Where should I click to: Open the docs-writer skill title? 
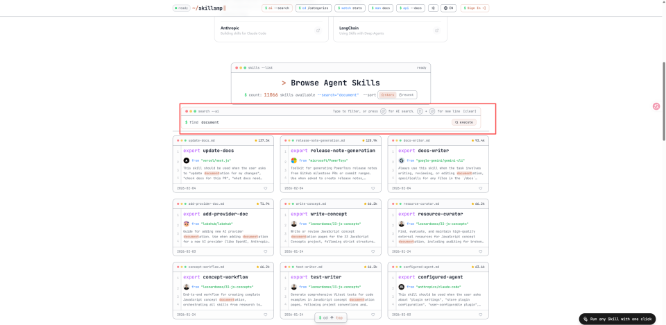pos(434,151)
